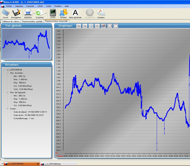Select the Echantillonnage : 1 sec row

24,119
